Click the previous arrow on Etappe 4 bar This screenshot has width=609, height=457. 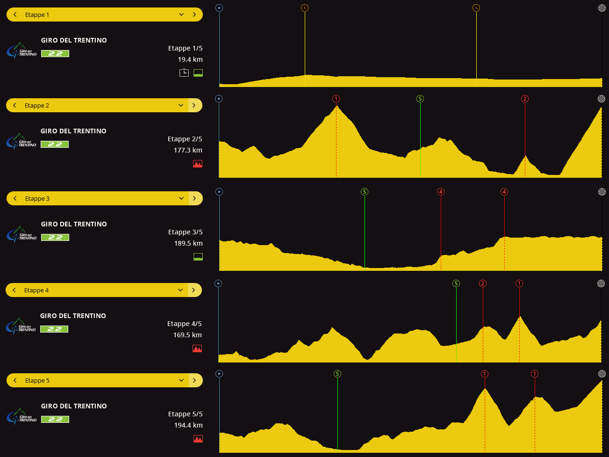coord(14,290)
